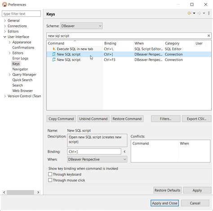This screenshot has width=213, height=211.
Task: Enable the Through keyboard checkbox
Action: [x=50, y=174]
